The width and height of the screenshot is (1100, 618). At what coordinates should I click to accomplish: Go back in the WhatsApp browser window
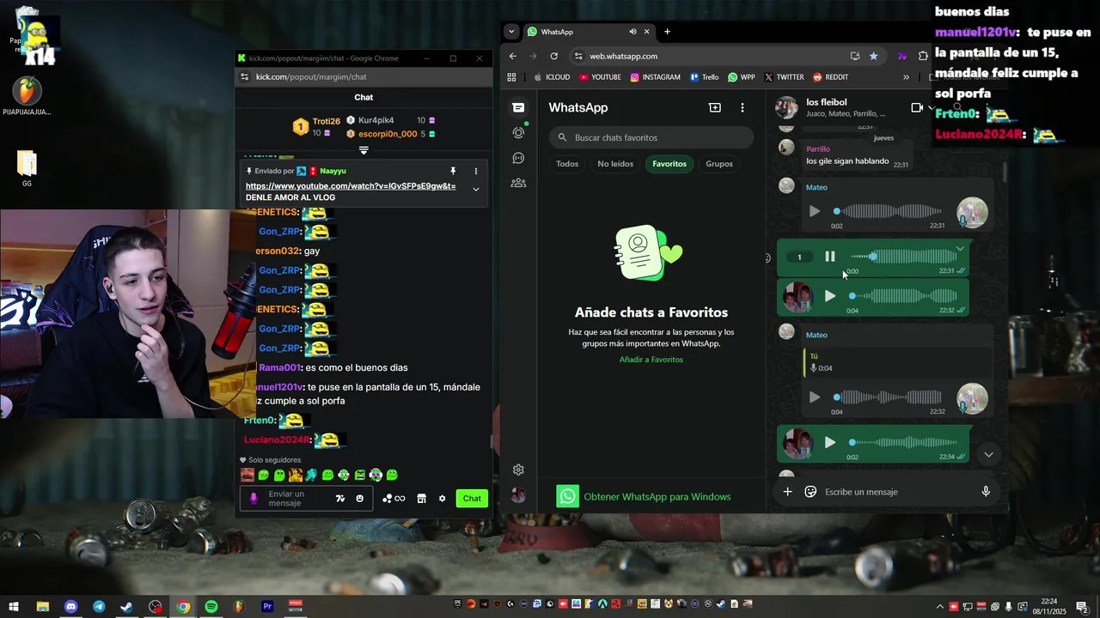(x=513, y=56)
